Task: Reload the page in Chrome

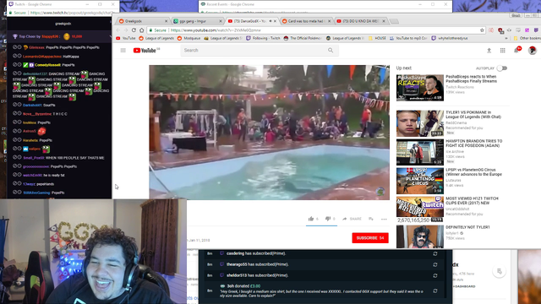Action: (134, 30)
